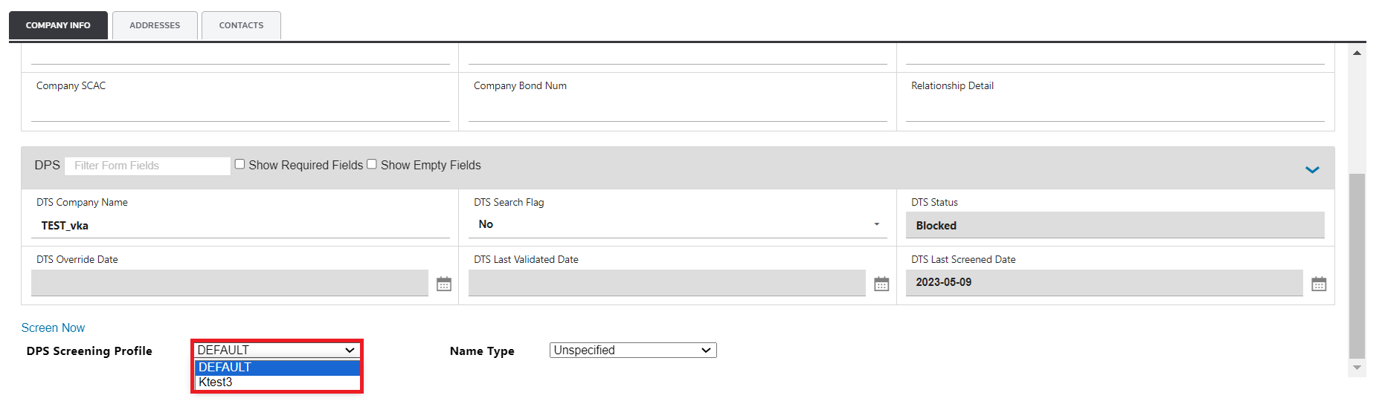Click the Screen Now link
The width and height of the screenshot is (1373, 404).
click(x=53, y=328)
